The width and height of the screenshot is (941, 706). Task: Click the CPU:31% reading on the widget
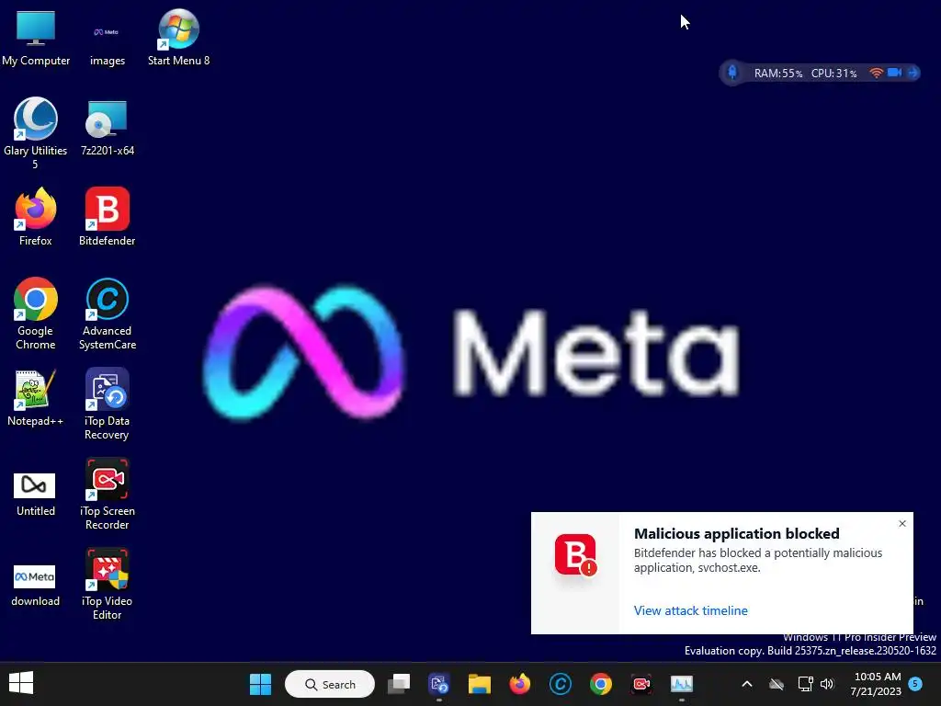pyautogui.click(x=833, y=74)
